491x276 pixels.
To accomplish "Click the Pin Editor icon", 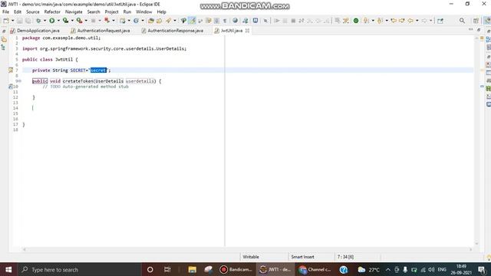I will point(265,21).
